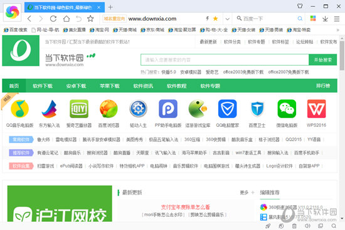Toggle the speaker mute icon in status bar
This screenshot has width=345, height=230.
pyautogui.click(x=307, y=226)
